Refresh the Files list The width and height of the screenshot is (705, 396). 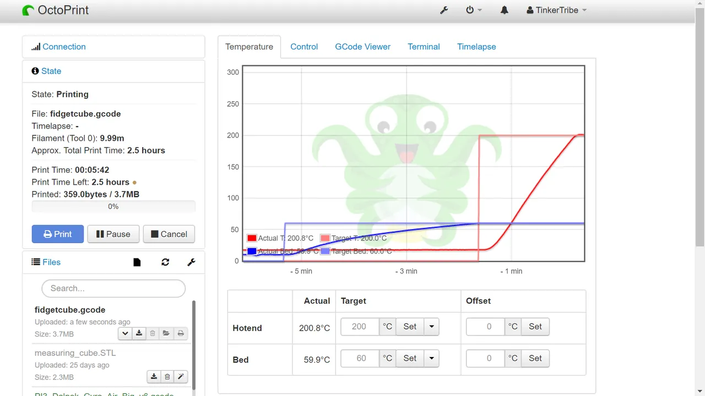point(165,262)
